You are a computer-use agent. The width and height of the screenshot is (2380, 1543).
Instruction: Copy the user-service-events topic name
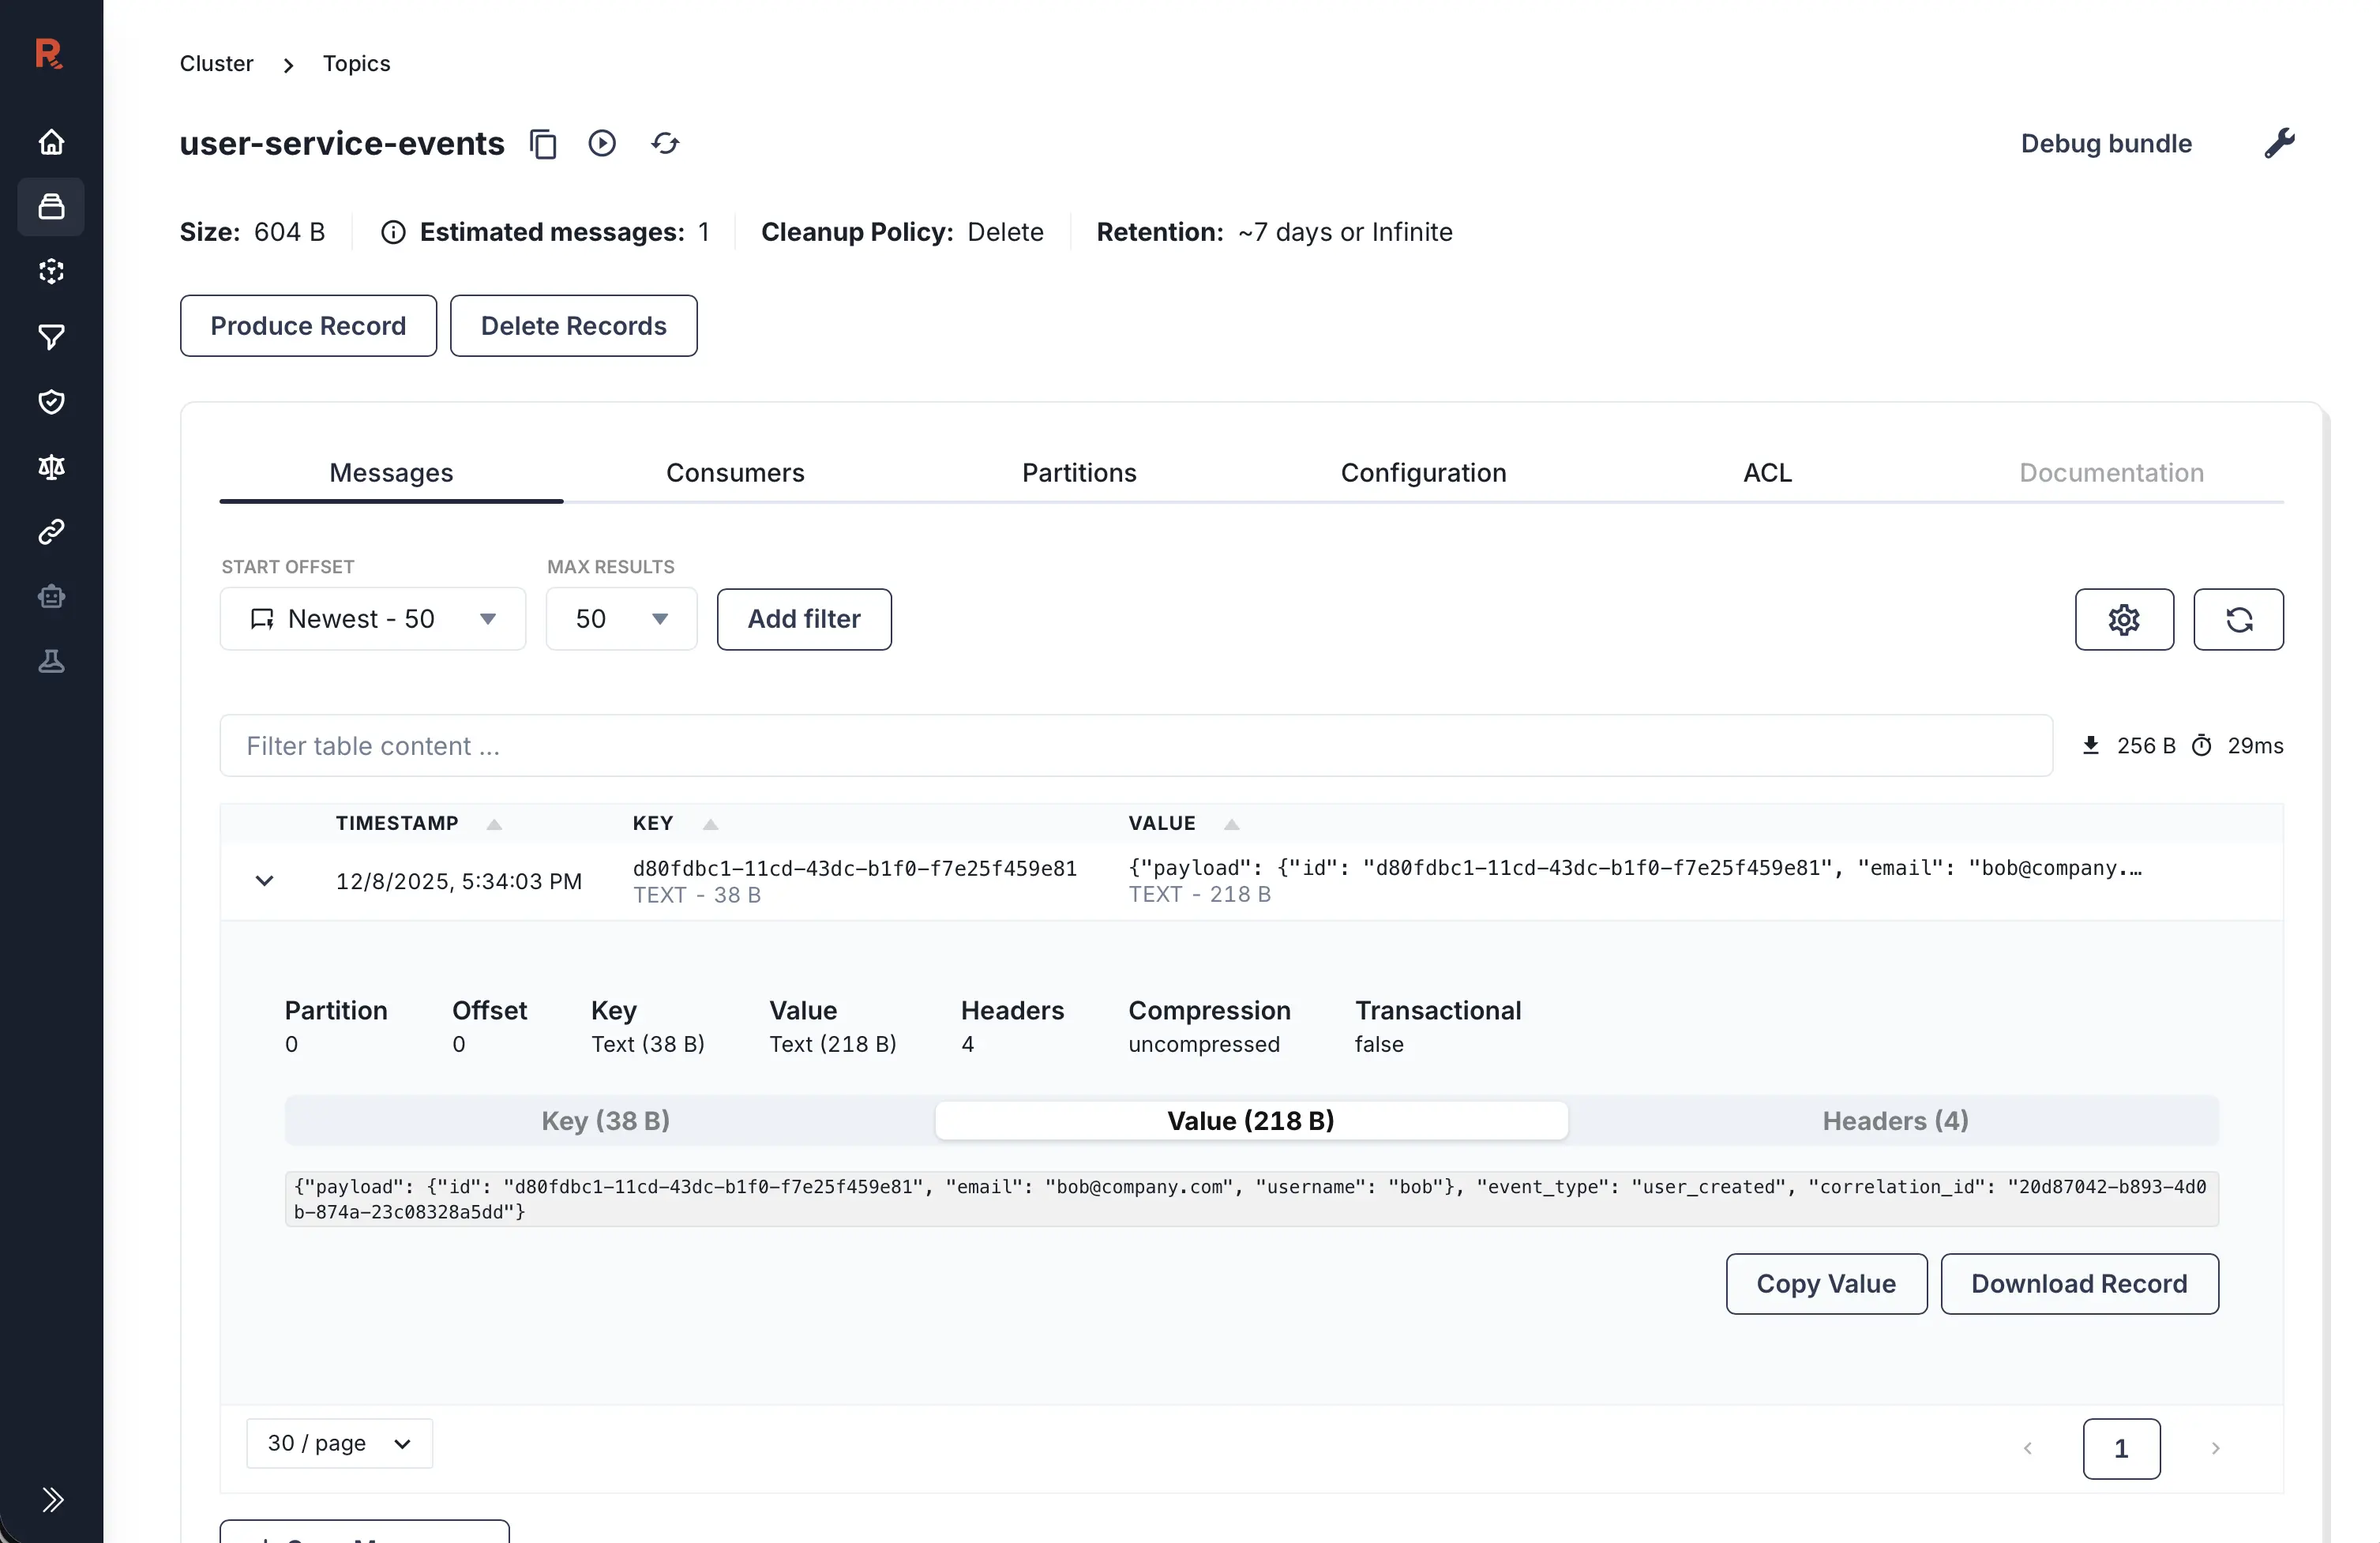coord(544,143)
